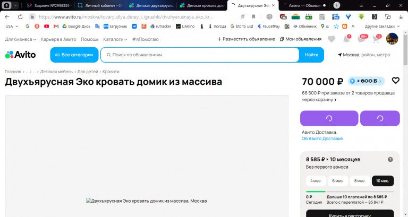Close the Двухъярусная Эко tab

pos(273,5)
